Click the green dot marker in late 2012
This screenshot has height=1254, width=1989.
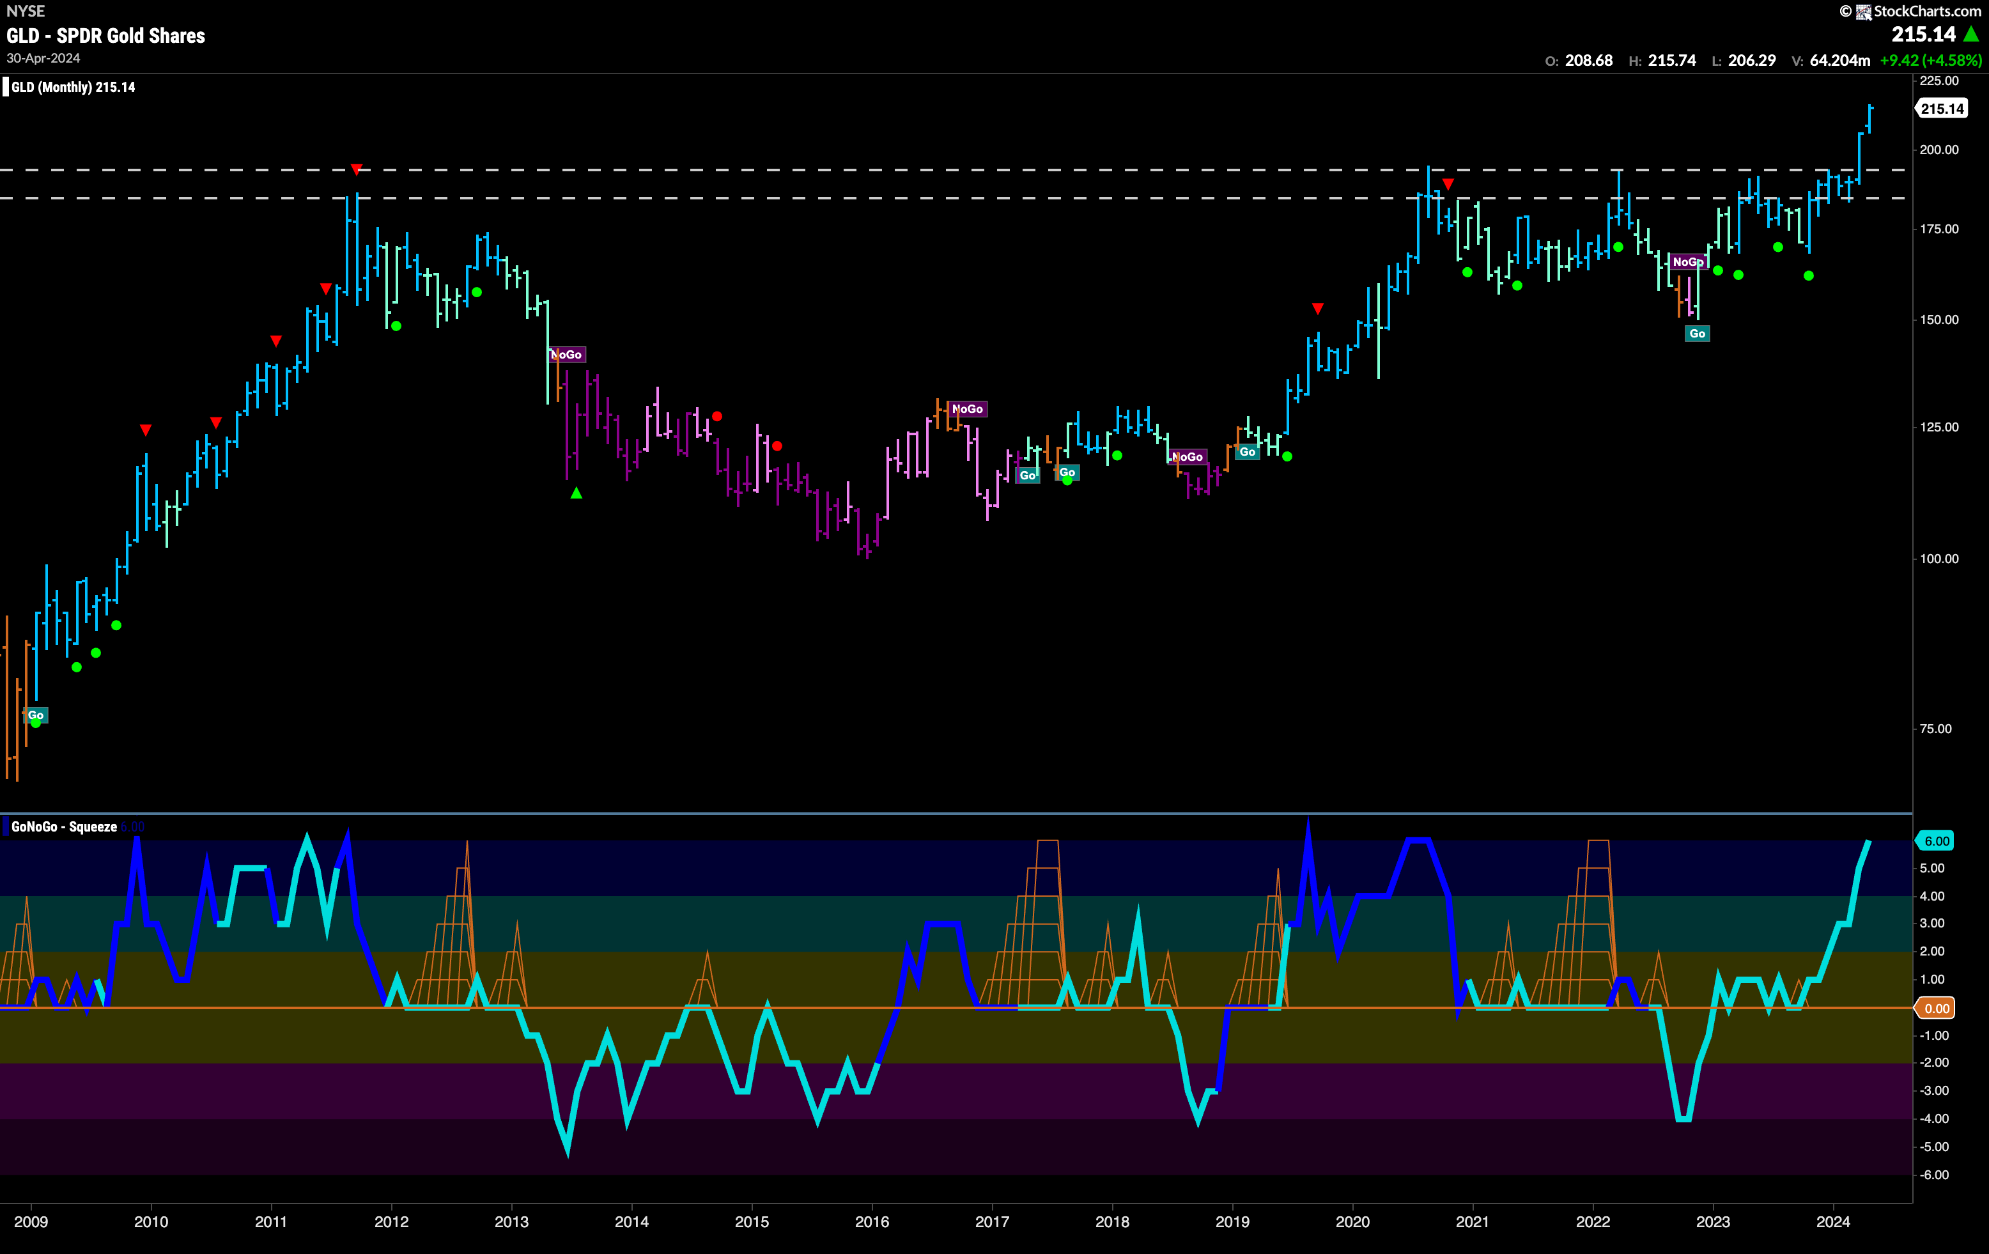[477, 293]
